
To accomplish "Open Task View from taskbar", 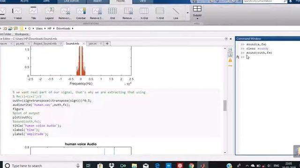I will 88,166.
